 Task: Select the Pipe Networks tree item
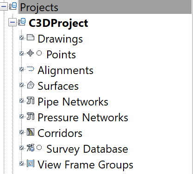(73, 102)
